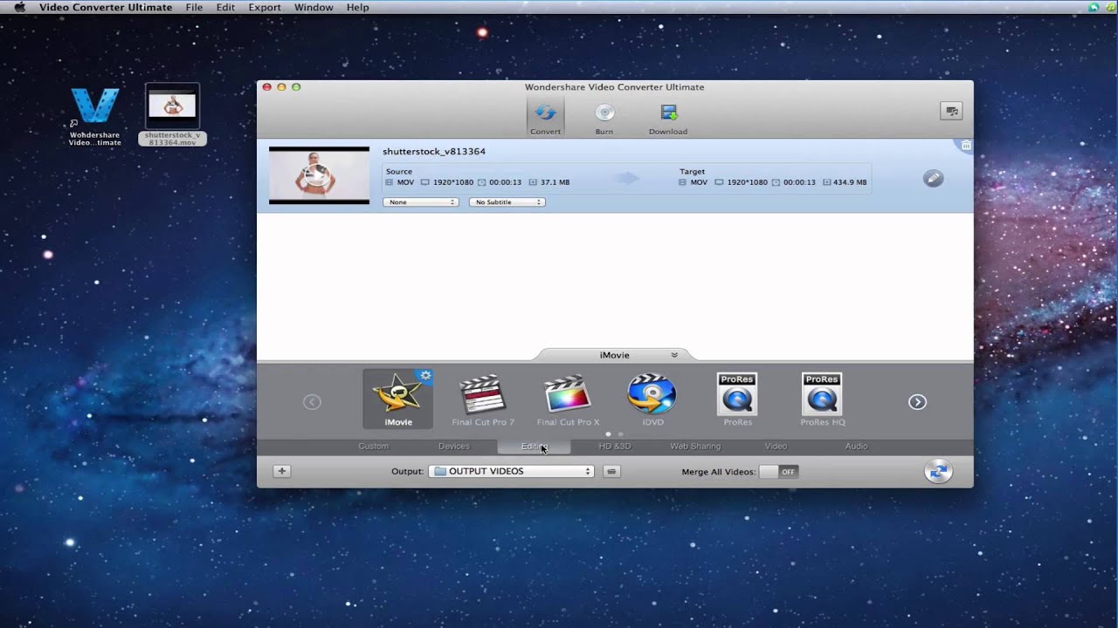Open iMovie preset settings gear
Screen dimensions: 1118x628
425,376
